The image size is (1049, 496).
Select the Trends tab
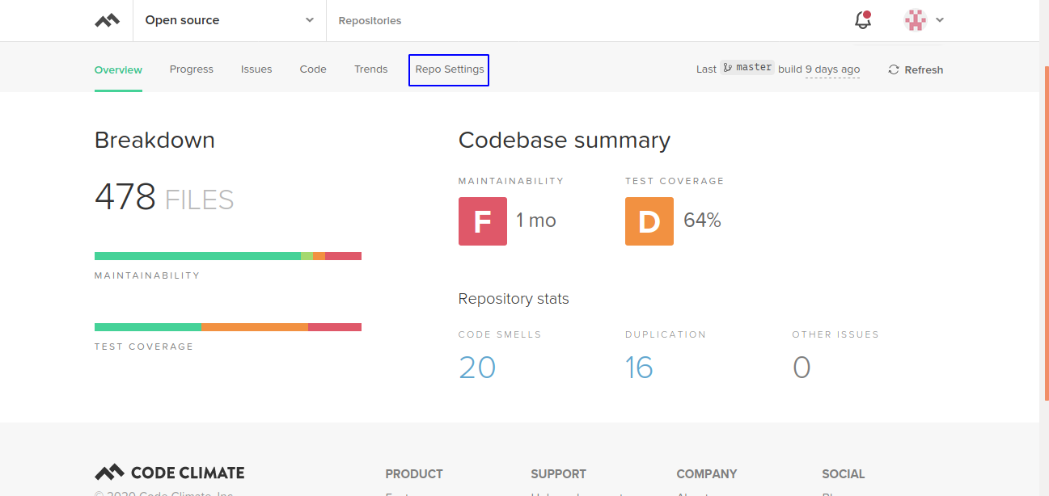pos(371,69)
